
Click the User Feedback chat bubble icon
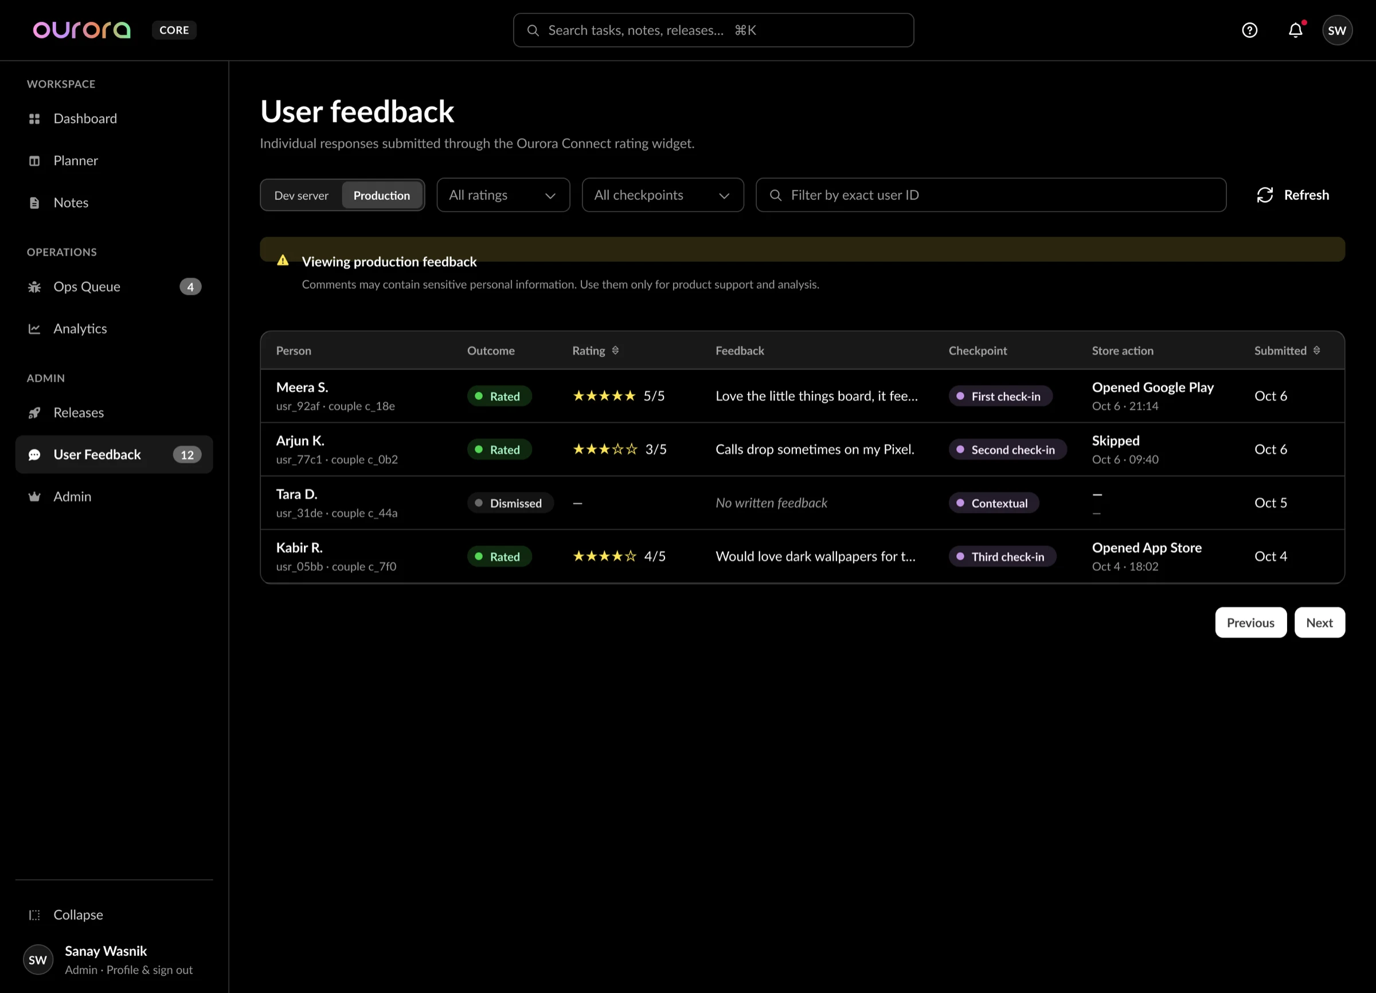point(34,454)
